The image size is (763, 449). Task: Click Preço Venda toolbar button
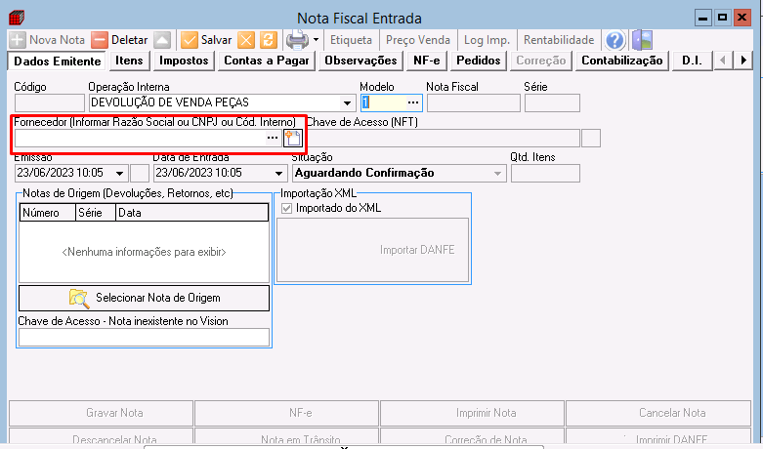click(x=418, y=40)
